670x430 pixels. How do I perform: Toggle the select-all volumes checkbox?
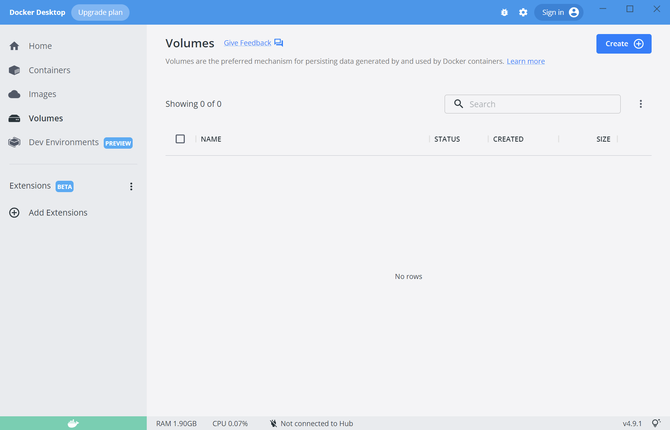click(180, 139)
